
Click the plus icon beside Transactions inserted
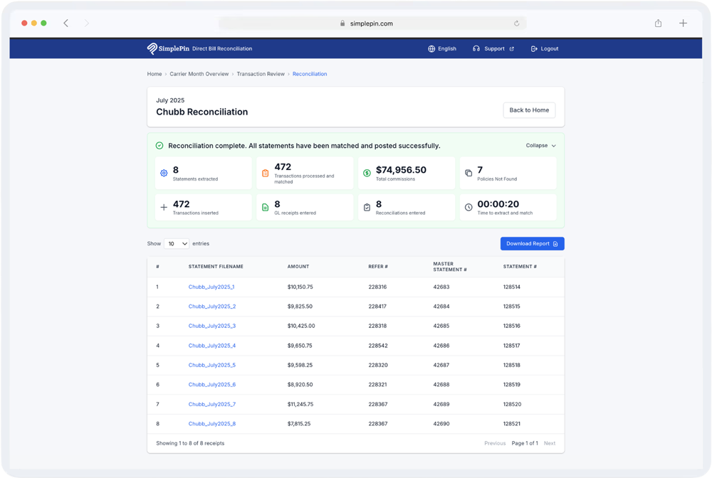(x=164, y=207)
